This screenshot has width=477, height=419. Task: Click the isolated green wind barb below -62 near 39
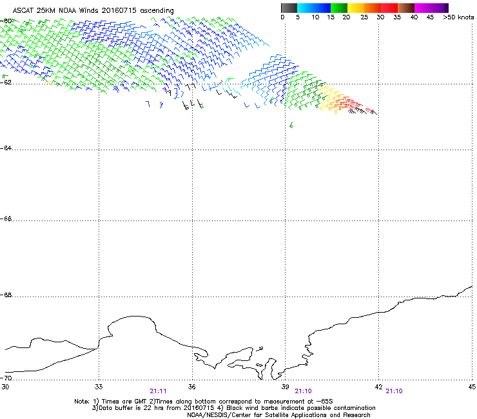pos(291,125)
